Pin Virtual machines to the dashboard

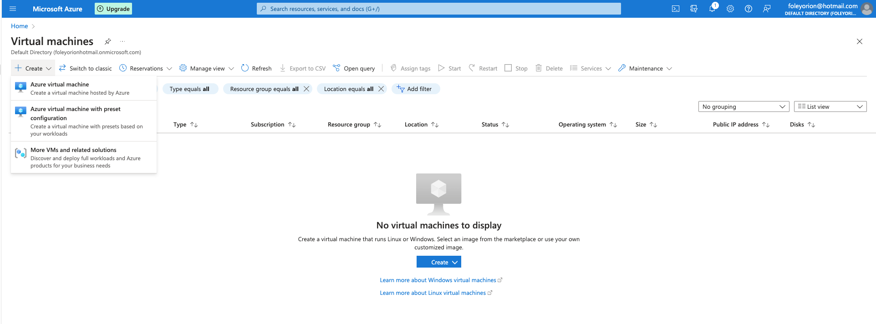[x=108, y=41]
